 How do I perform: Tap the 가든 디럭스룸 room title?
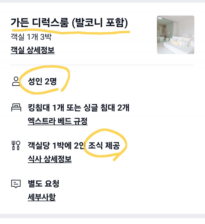tap(40, 22)
